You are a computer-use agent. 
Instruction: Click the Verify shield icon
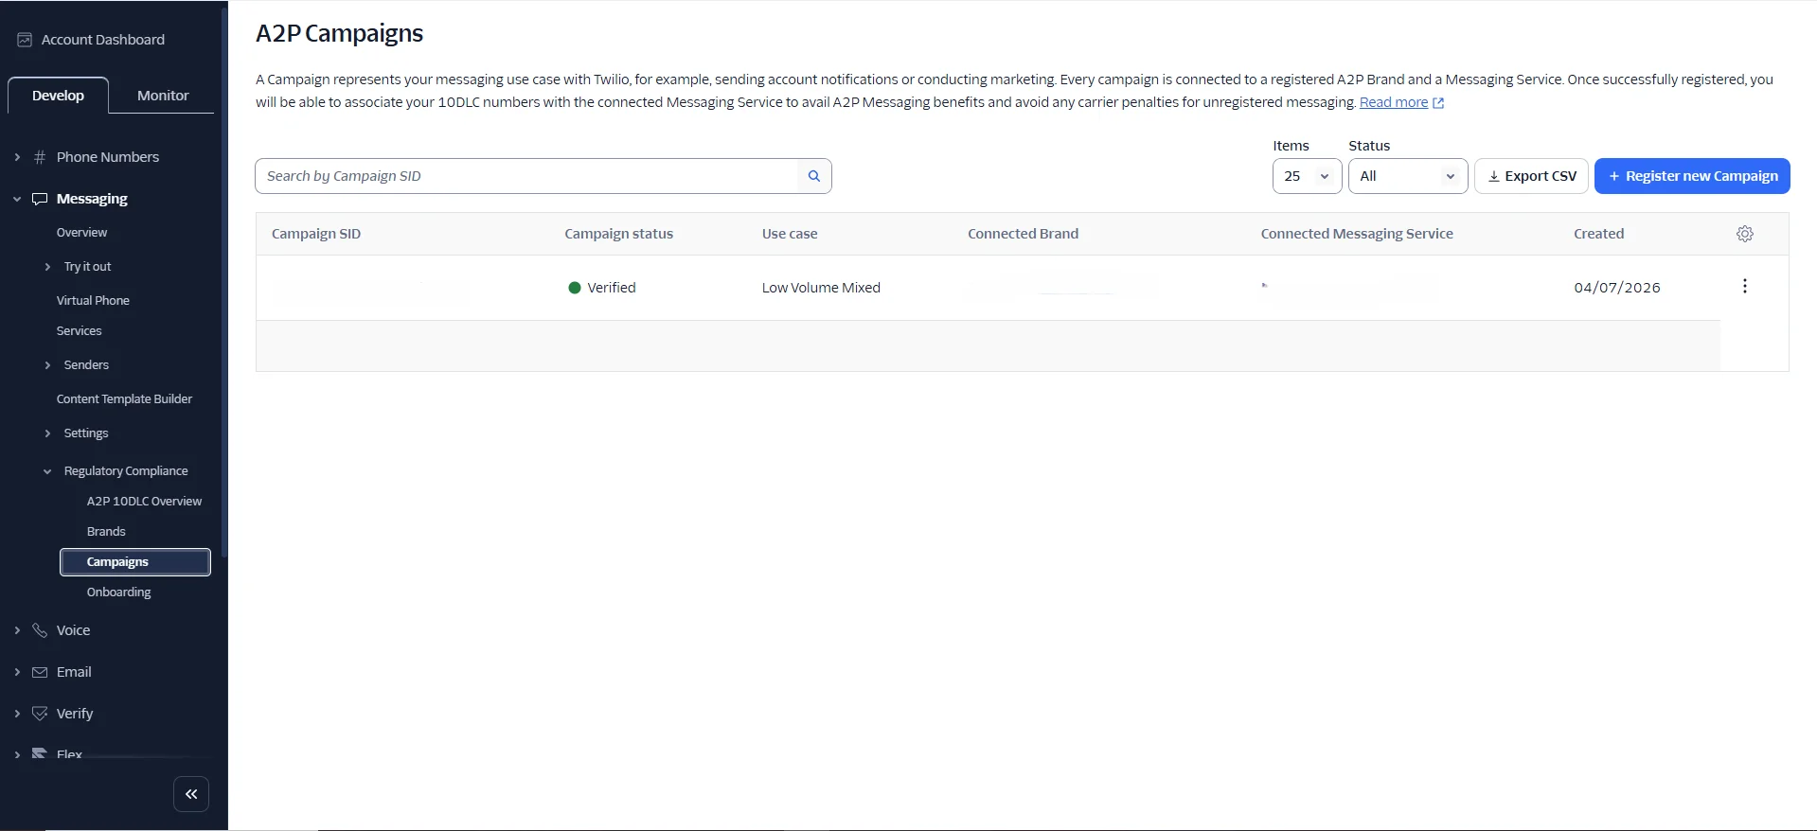click(40, 714)
